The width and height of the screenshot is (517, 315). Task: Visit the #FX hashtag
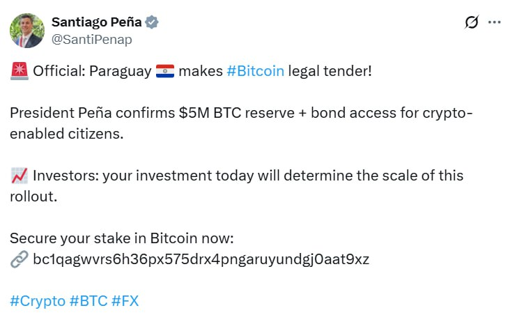click(125, 302)
